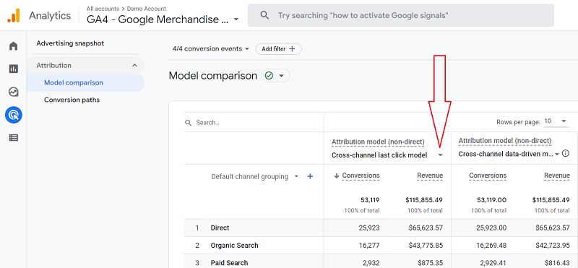Sort by first Conversions column header
578x268 pixels.
(361, 176)
